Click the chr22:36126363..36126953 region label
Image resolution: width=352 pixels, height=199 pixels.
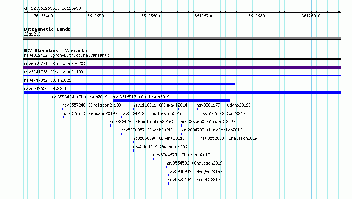[52, 9]
